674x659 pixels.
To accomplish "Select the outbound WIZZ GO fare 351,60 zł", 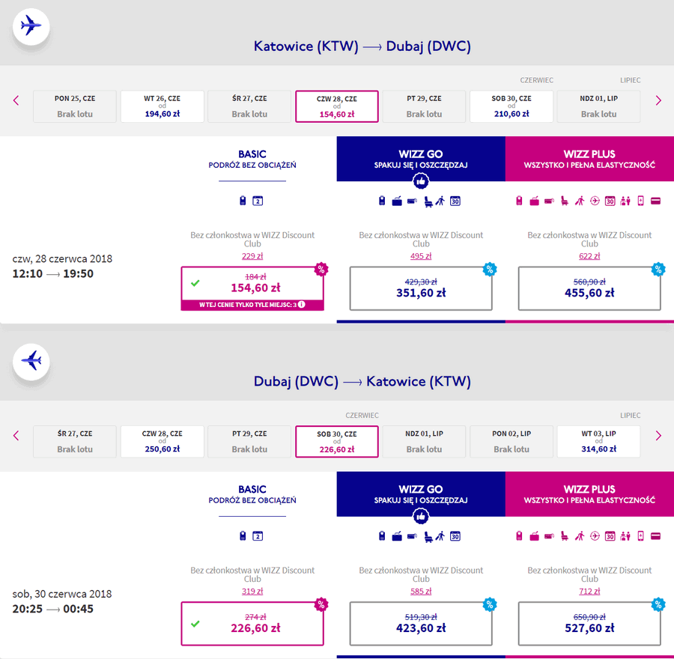I will (x=421, y=288).
